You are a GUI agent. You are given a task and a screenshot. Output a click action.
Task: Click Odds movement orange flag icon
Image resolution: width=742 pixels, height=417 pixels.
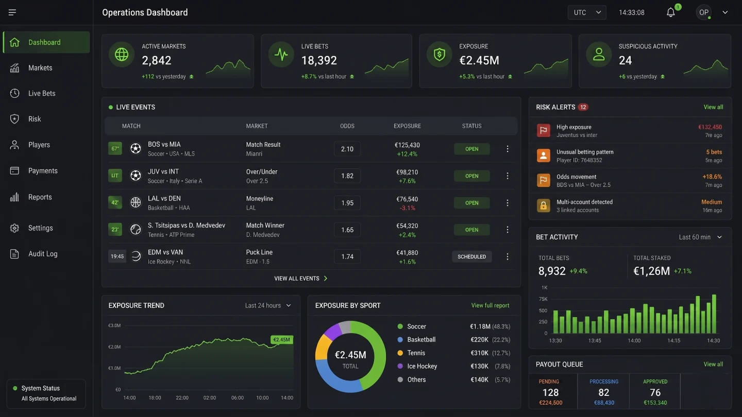pyautogui.click(x=543, y=180)
